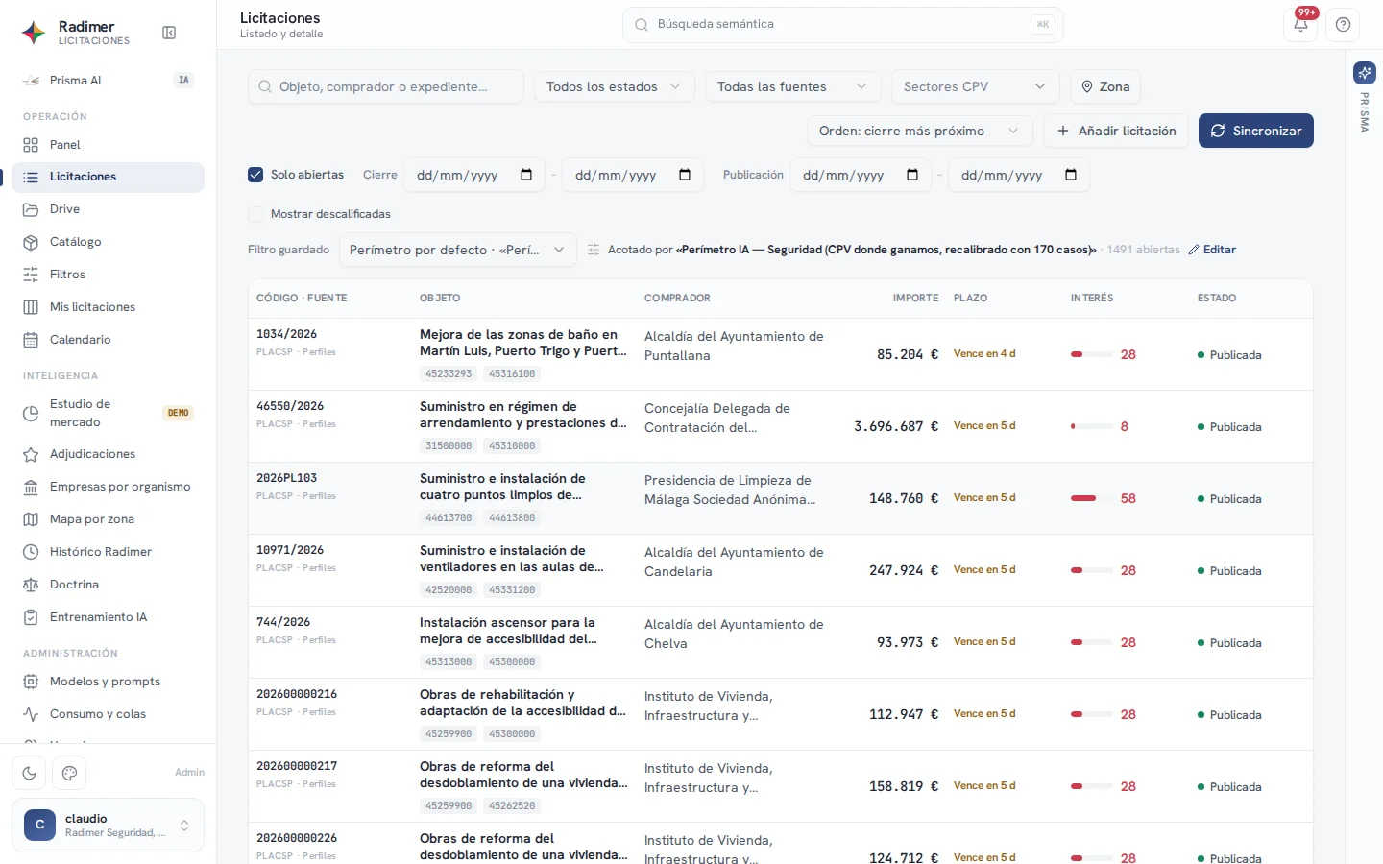Collapse sidebar with panel toggle icon

(169, 33)
